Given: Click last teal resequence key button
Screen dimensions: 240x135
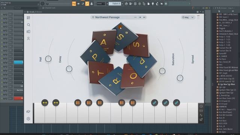Looking at the screenshot, I should click(x=177, y=103).
